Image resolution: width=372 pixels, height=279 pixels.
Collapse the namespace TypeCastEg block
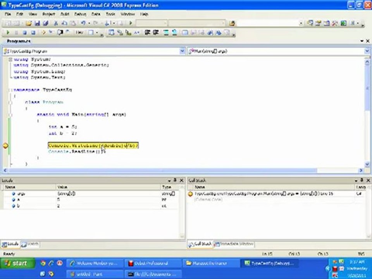tap(10, 90)
